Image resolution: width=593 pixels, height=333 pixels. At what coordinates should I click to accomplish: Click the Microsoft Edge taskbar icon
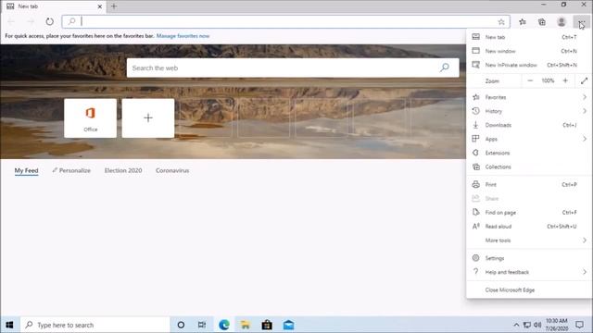[x=224, y=325]
